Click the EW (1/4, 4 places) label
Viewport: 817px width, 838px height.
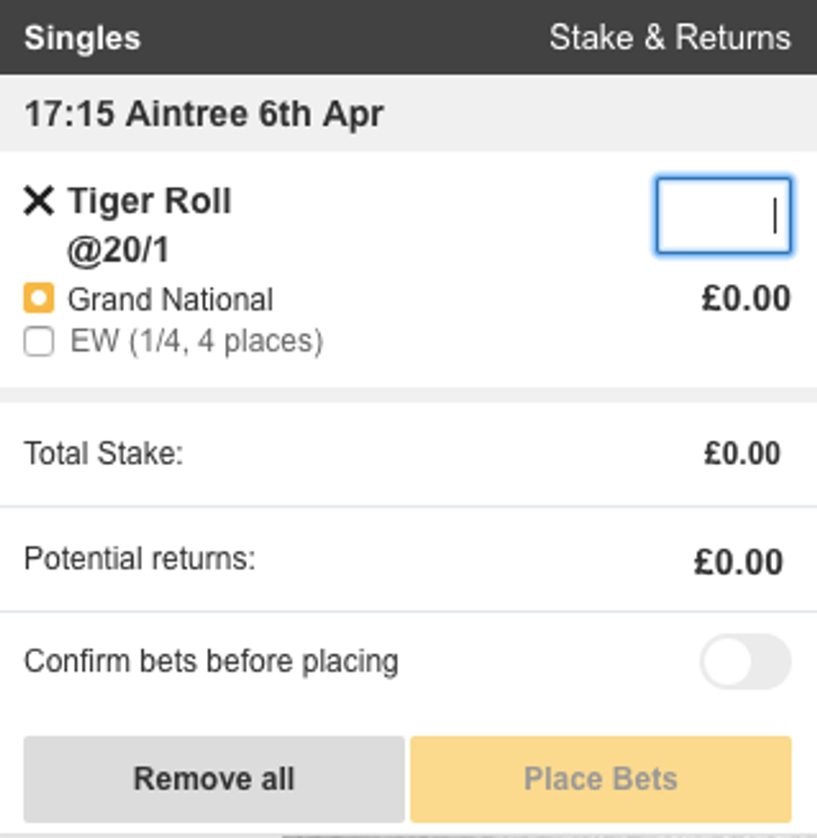(x=196, y=341)
